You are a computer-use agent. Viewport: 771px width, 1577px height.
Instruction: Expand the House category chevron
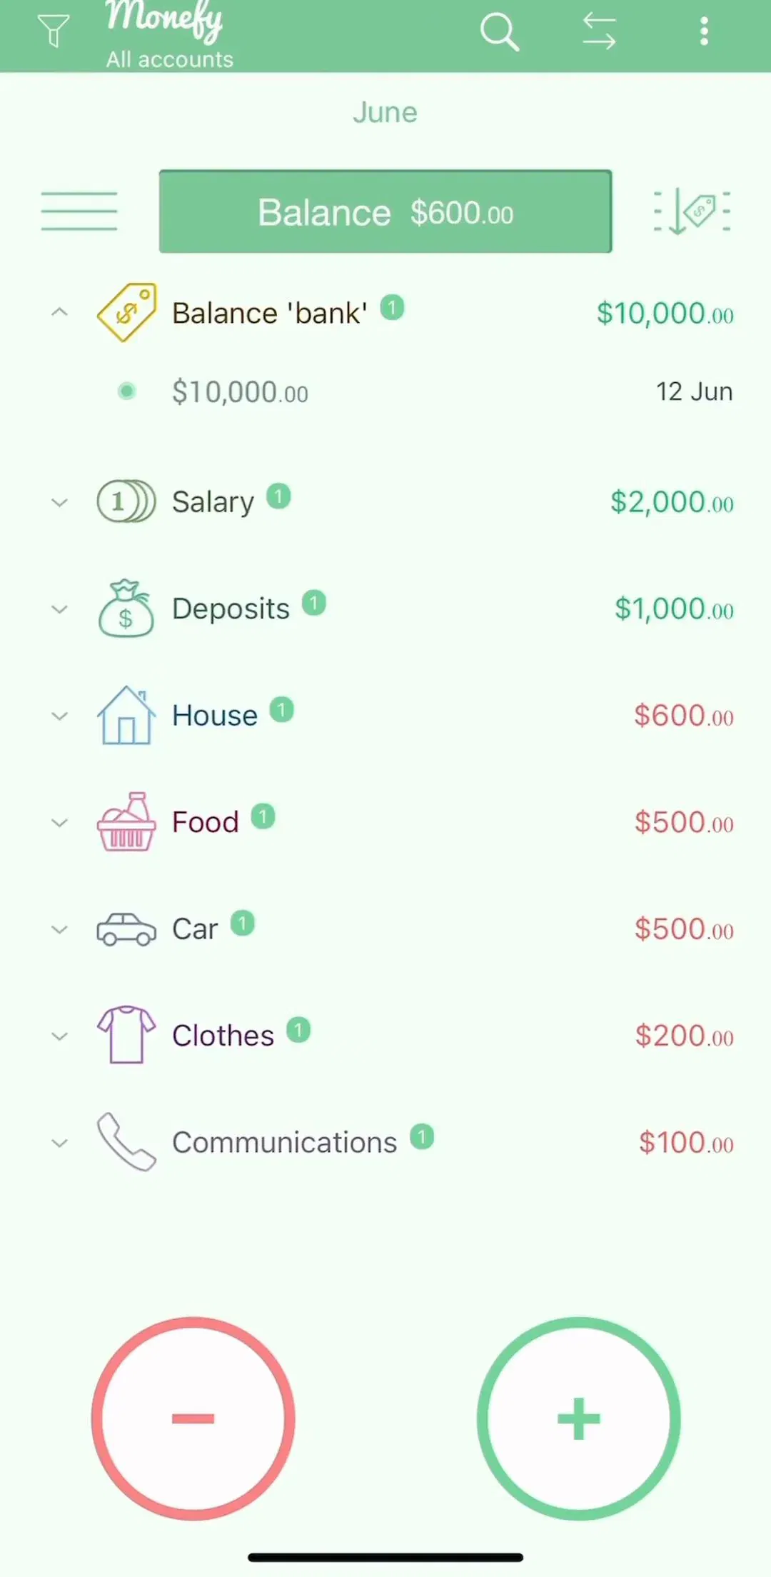(x=60, y=716)
